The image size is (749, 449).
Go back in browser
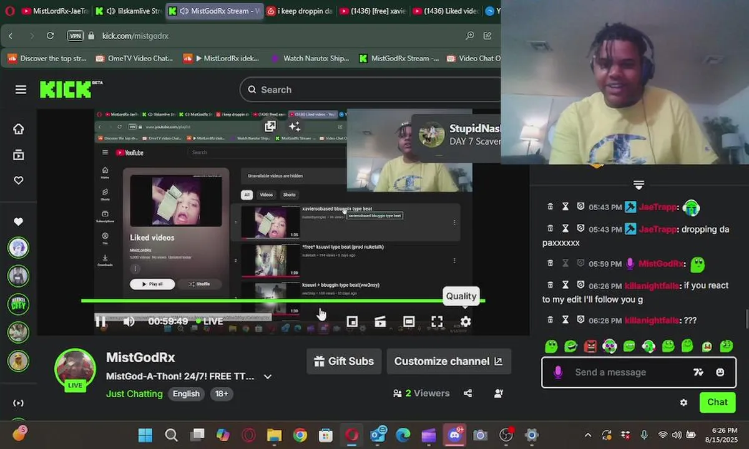[11, 36]
